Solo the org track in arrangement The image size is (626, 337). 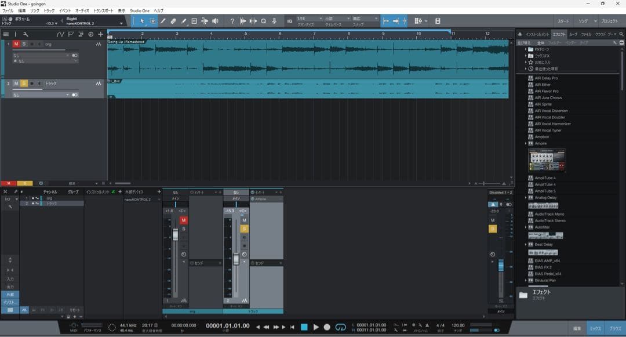click(x=24, y=44)
